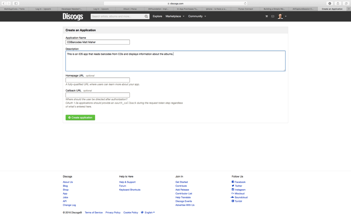This screenshot has height=219, width=351.
Task: Click the user profile avatar
Action: 280,16
